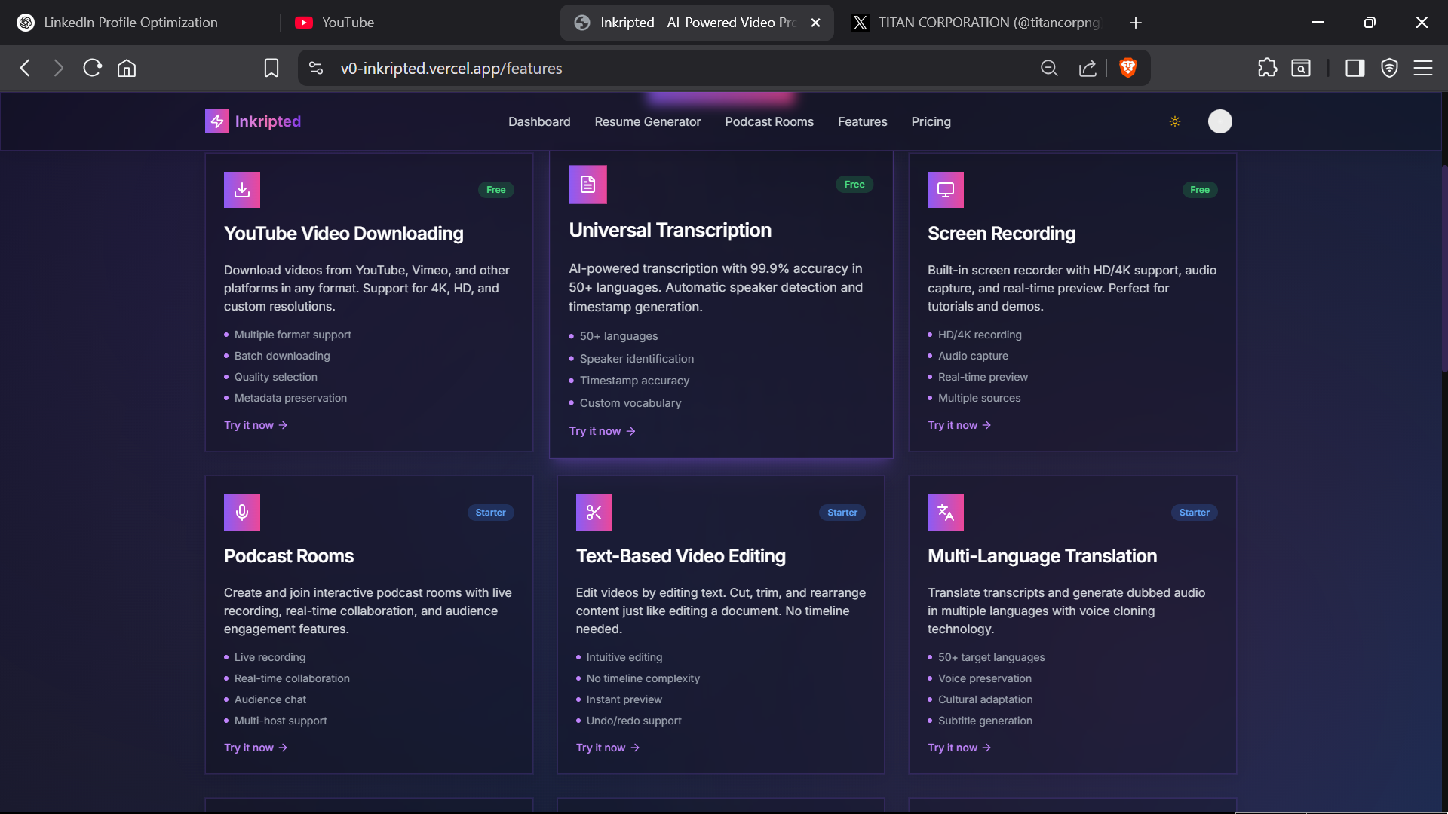Click the Starter badge on Podcast Rooms card
This screenshot has height=814, width=1448.
[x=491, y=513]
